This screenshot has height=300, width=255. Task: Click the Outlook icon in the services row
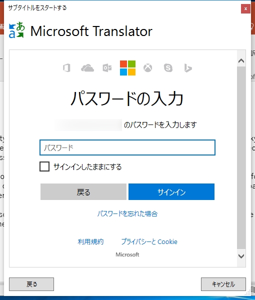click(x=107, y=68)
